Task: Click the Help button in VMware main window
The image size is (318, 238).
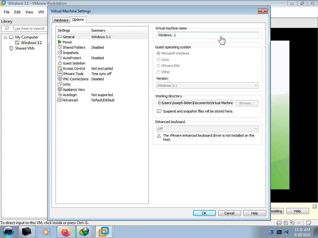Action: pyautogui.click(x=297, y=211)
